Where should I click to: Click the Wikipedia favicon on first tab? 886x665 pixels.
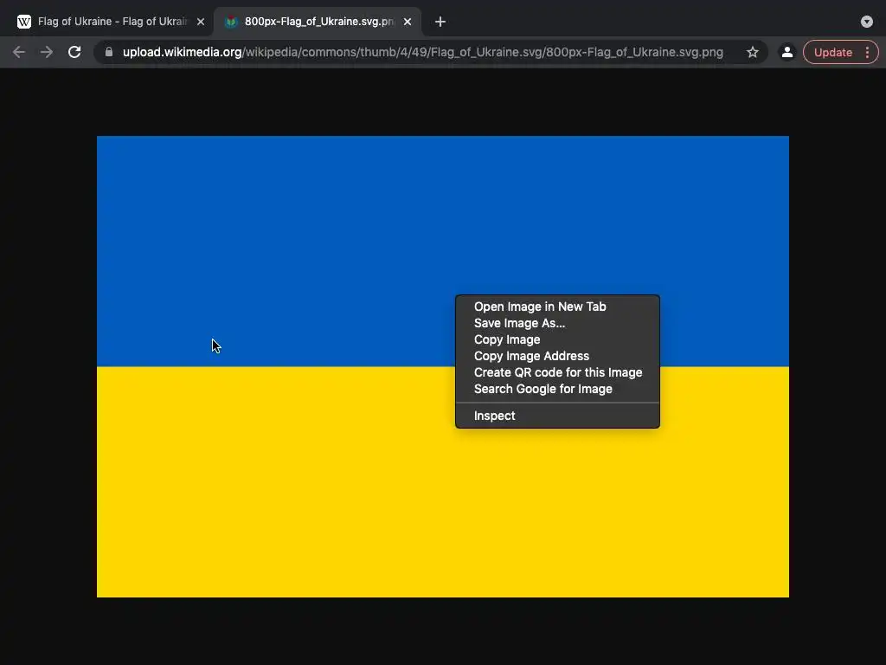click(x=23, y=22)
